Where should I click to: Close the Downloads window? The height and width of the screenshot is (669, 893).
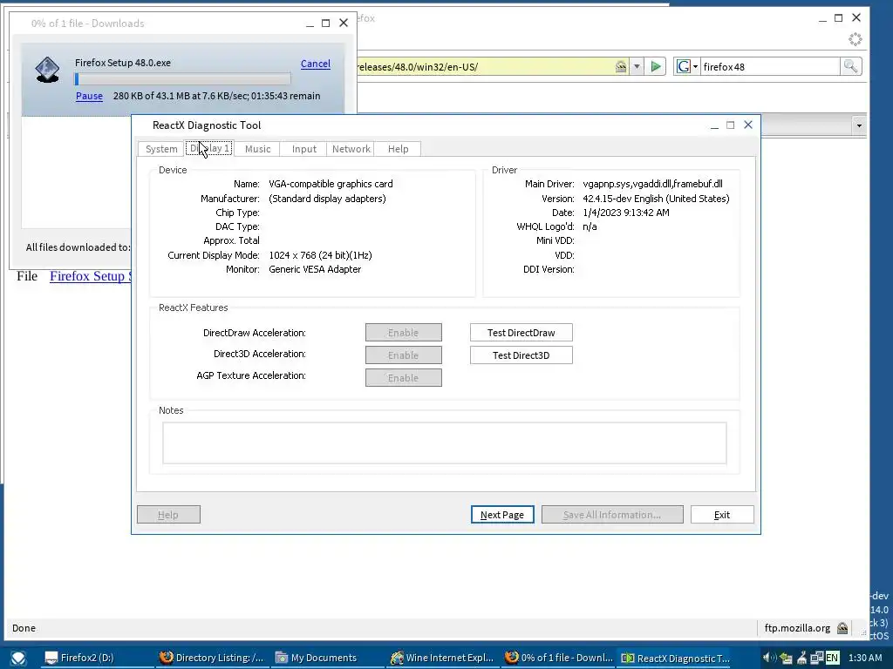(344, 23)
